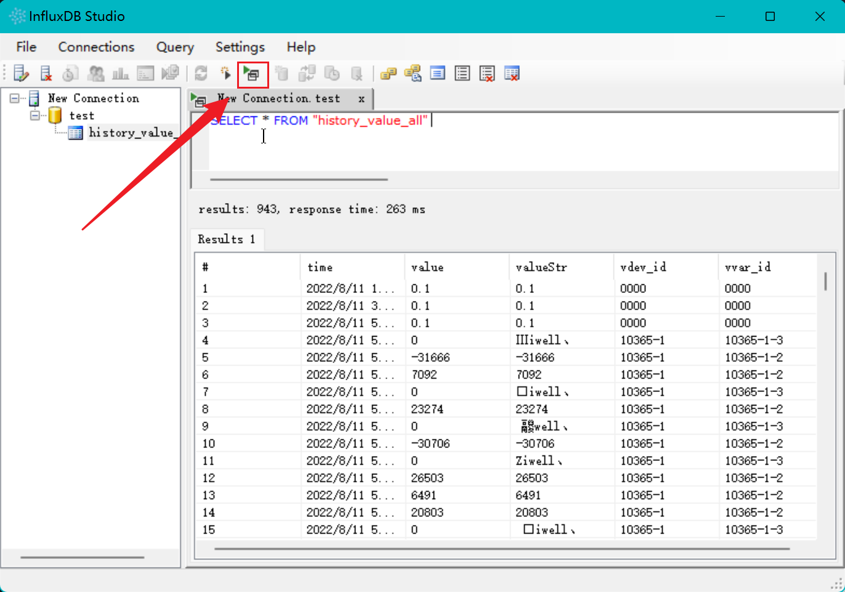Select the history_value measurement table icon
The height and width of the screenshot is (592, 845).
point(76,132)
